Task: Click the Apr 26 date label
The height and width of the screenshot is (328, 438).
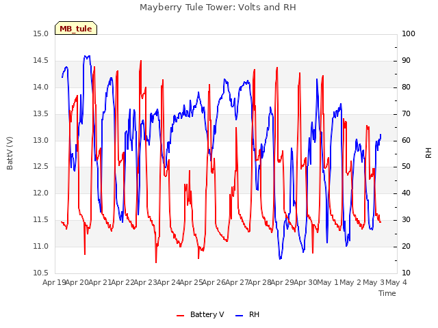Action: click(x=214, y=283)
